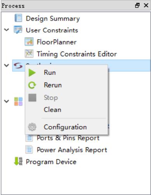Image resolution: width=151 pixels, height=195 pixels.
Task: Click the User Constraints icon
Action: 18,30
